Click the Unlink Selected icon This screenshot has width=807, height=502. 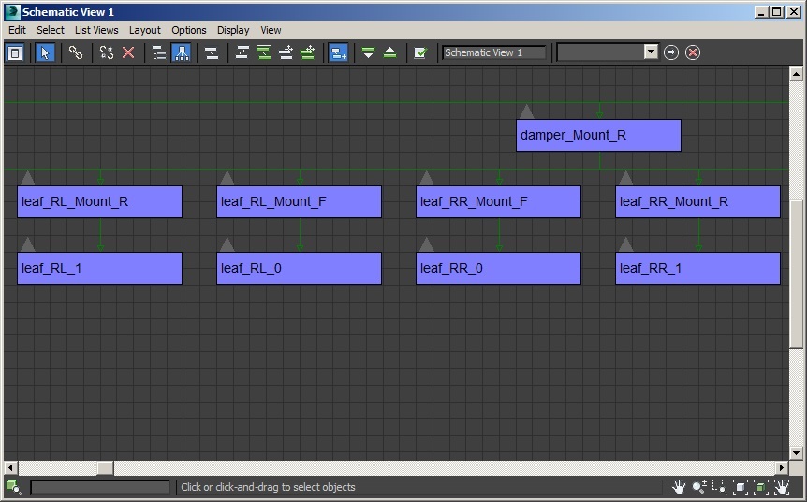107,52
